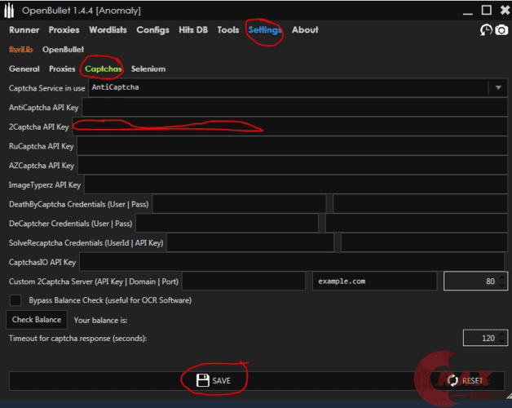Switch to the Tools tab
This screenshot has width=512, height=408.
pyautogui.click(x=228, y=30)
